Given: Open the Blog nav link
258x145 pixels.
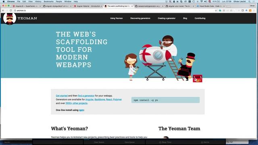Looking at the screenshot, I should point(185,18).
